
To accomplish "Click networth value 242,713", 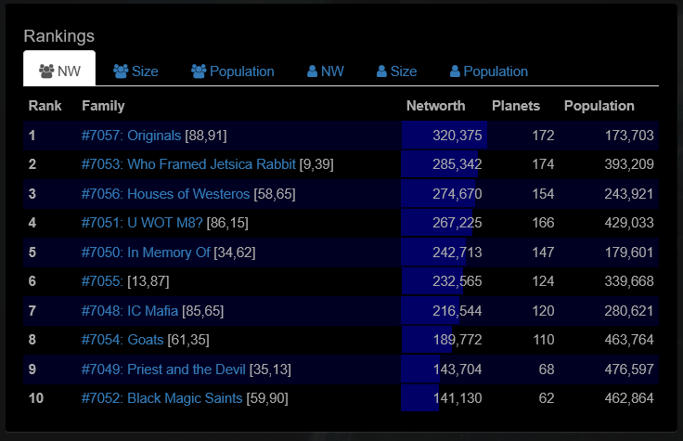I will tap(457, 253).
